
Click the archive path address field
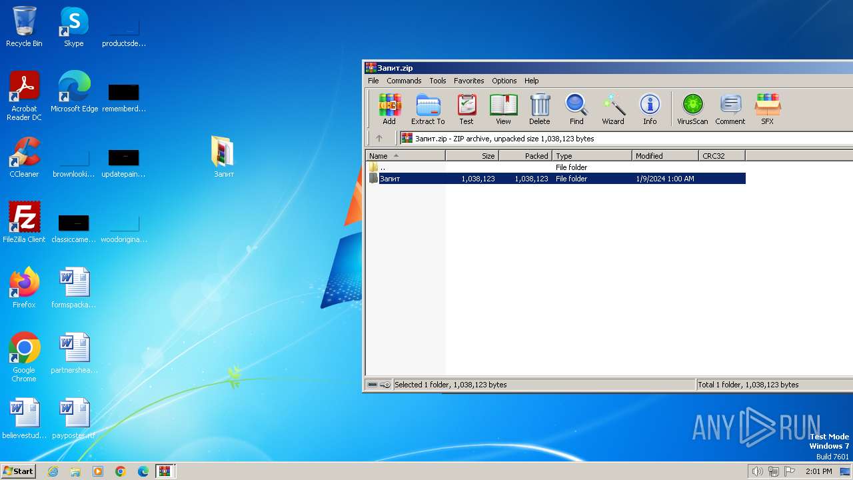click(626, 139)
